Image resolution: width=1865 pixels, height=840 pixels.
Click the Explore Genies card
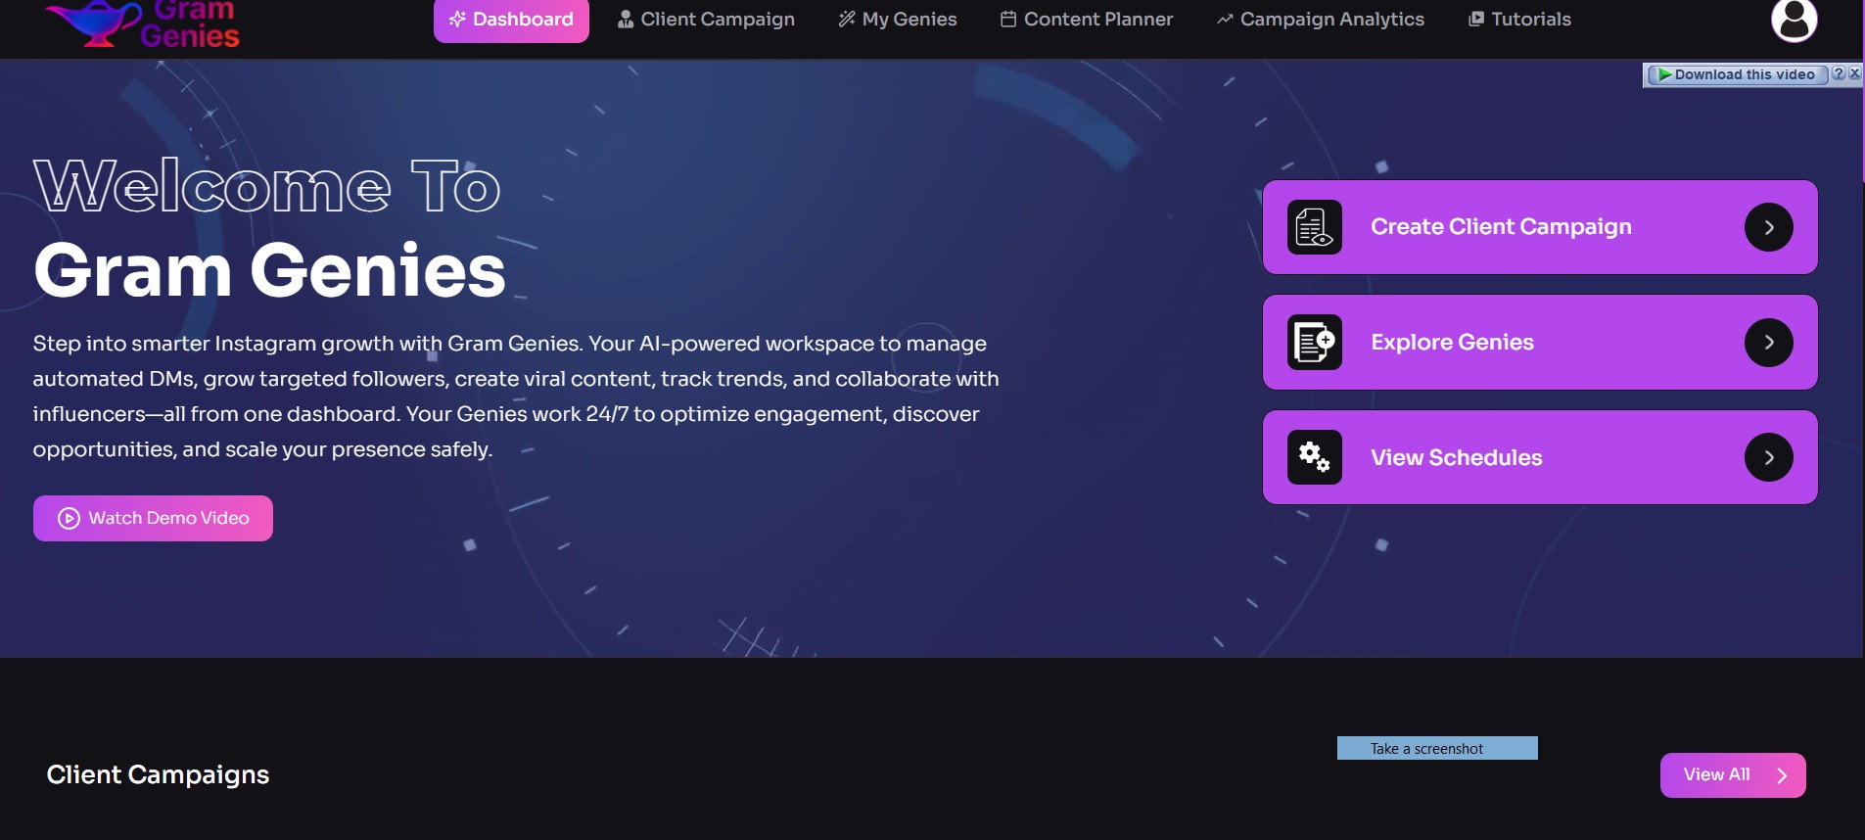1540,343
